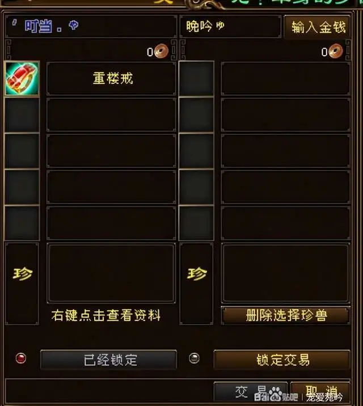This screenshot has height=406, width=363.
Task: Click the left player's gold coin icon
Action: coord(161,51)
